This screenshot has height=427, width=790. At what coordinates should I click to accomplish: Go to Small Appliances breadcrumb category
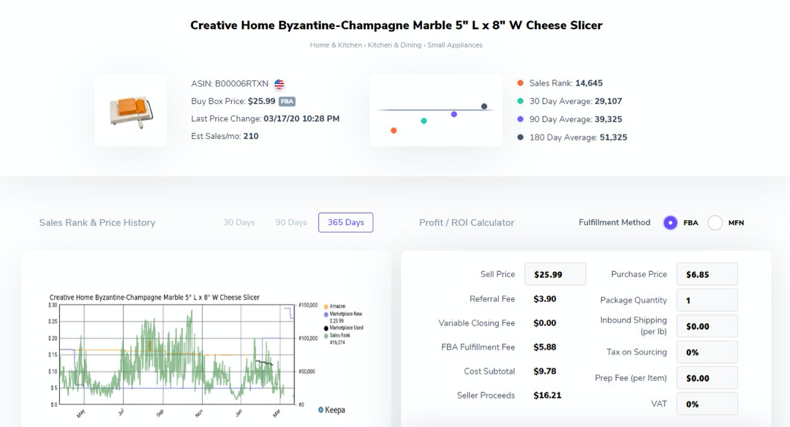point(455,45)
